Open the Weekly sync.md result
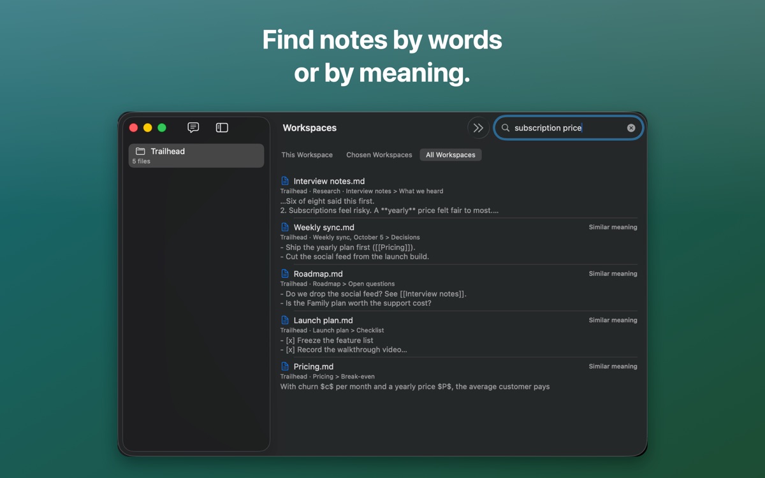 click(459, 242)
